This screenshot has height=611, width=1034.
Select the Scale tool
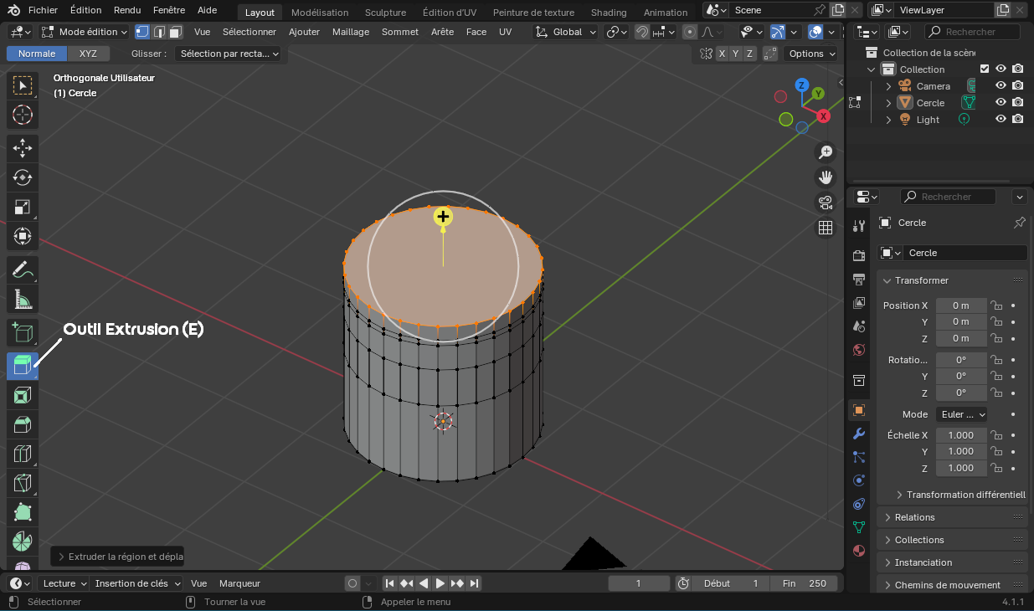[x=23, y=207]
